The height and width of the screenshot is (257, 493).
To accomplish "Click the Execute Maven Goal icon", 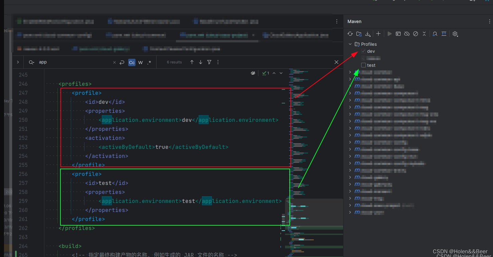I will tap(398, 34).
